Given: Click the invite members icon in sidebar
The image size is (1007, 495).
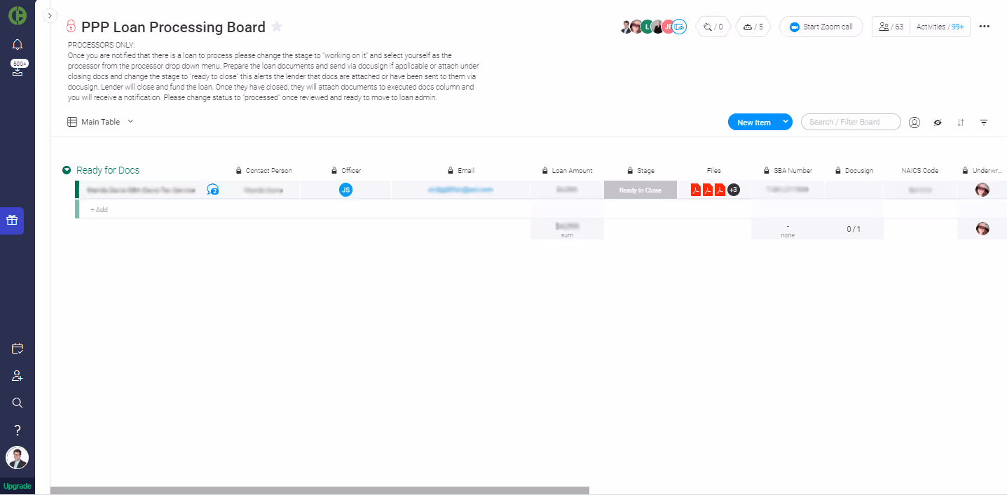Looking at the screenshot, I should [x=18, y=376].
